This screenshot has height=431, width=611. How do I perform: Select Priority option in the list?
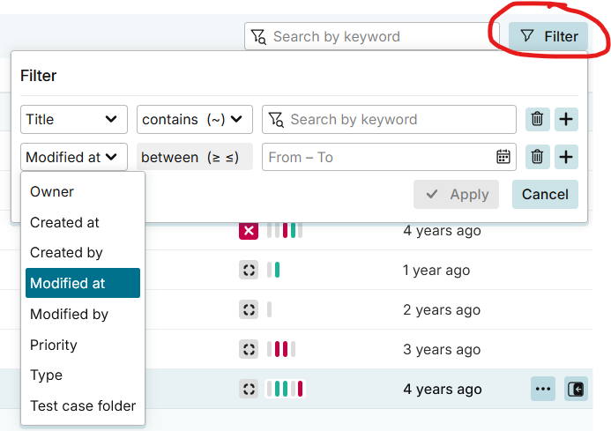coord(54,345)
